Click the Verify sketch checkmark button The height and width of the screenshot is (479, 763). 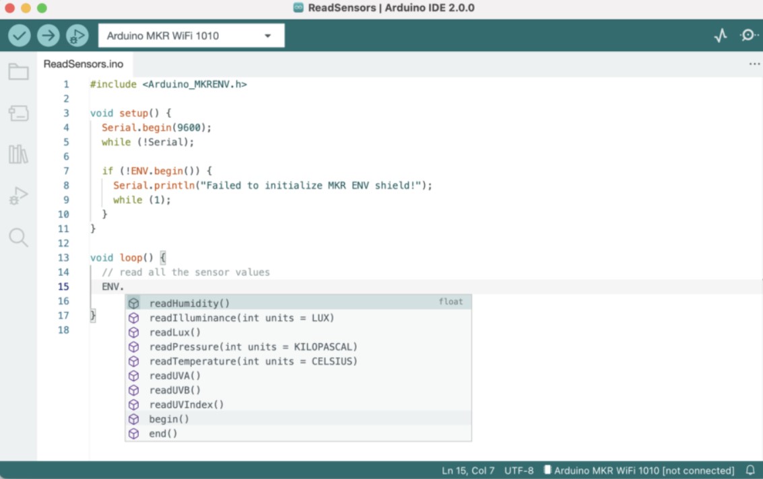(x=20, y=36)
